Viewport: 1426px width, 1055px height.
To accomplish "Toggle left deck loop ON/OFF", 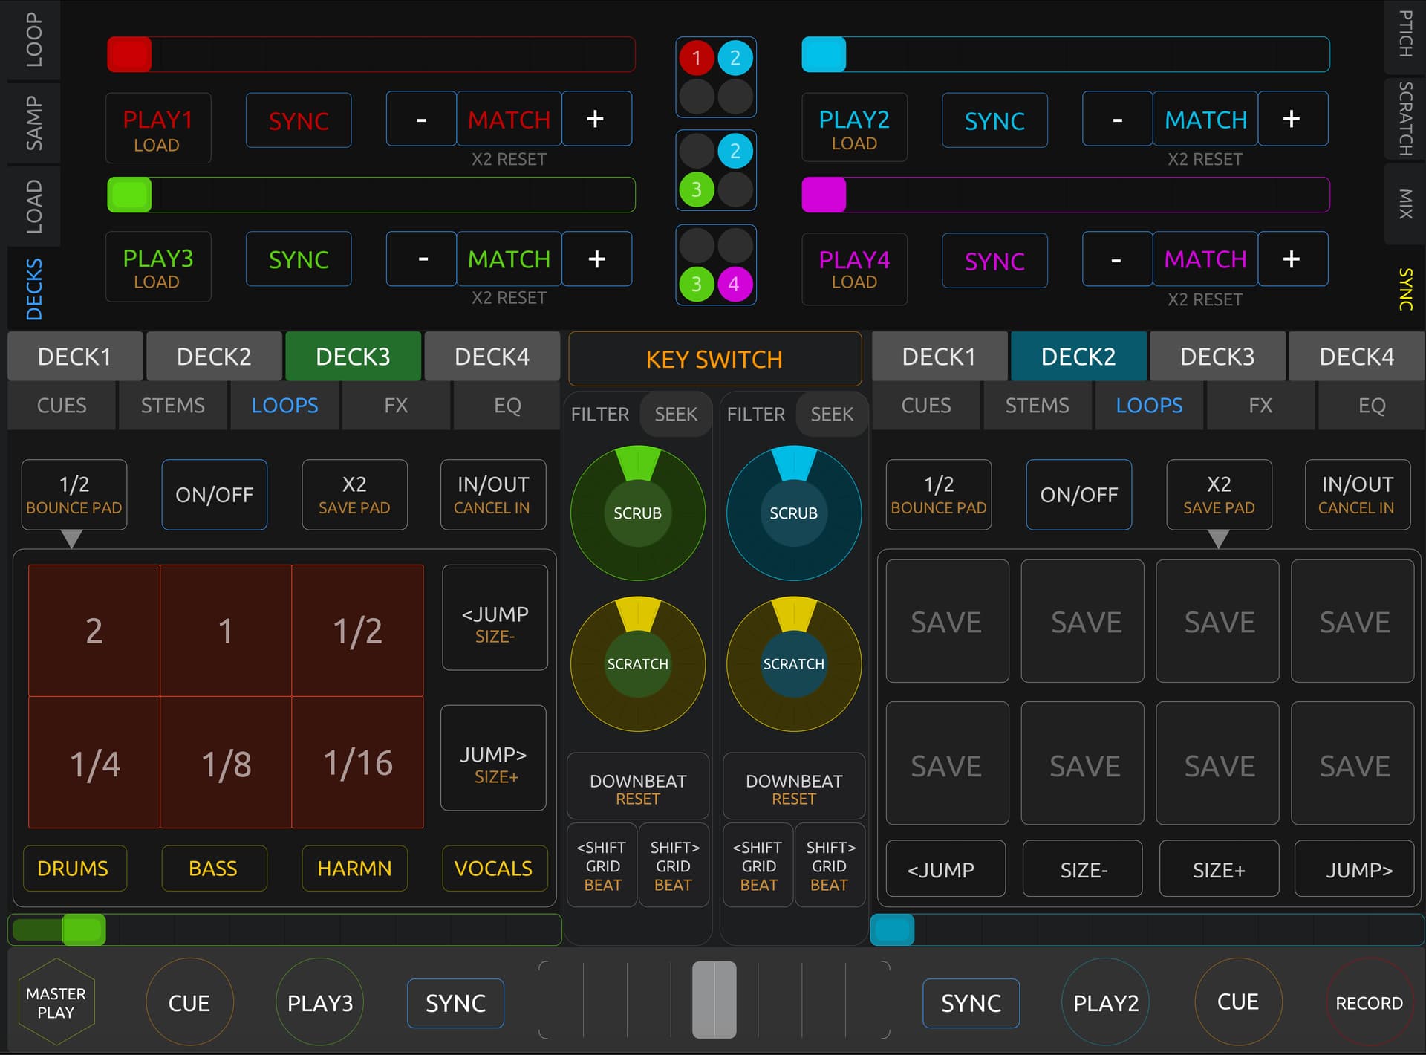I will [x=214, y=495].
